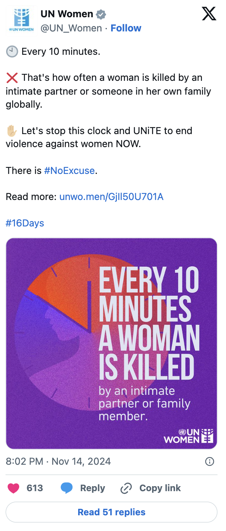Open the unwo.men/GjIl50U701A link
Screen dimensions: 226x531
pos(111,197)
